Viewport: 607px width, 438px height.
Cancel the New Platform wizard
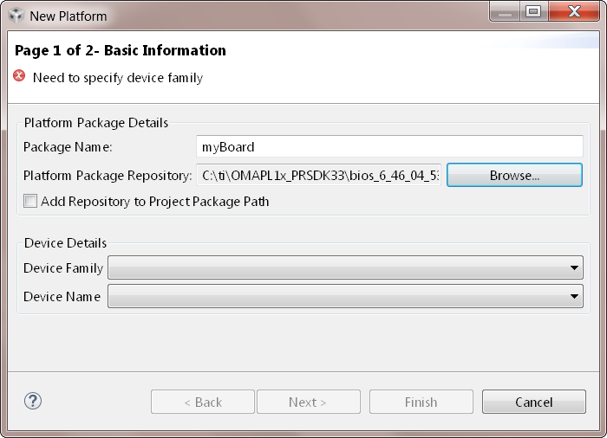coord(533,402)
